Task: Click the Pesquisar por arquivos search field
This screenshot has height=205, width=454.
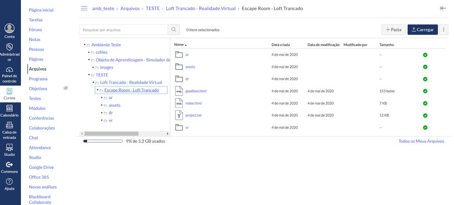Action: pyautogui.click(x=123, y=30)
